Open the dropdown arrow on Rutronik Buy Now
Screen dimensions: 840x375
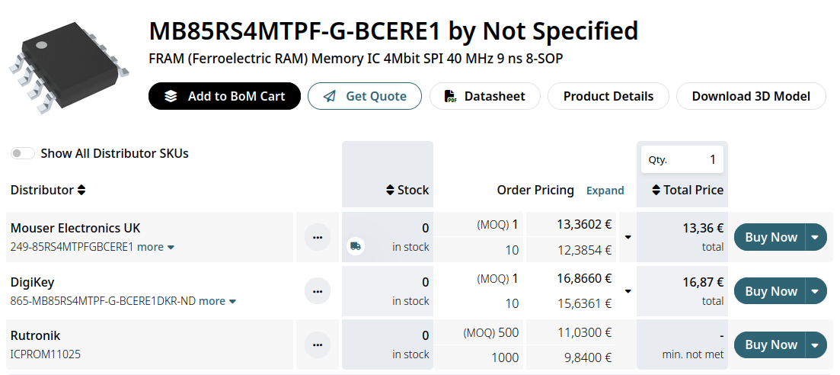click(x=815, y=345)
